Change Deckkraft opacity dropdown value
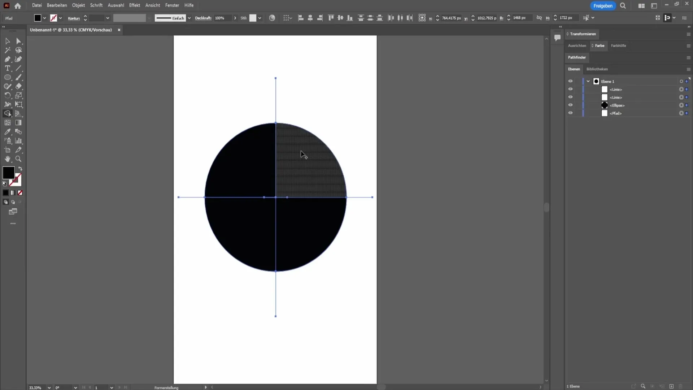The width and height of the screenshot is (693, 390). point(235,18)
